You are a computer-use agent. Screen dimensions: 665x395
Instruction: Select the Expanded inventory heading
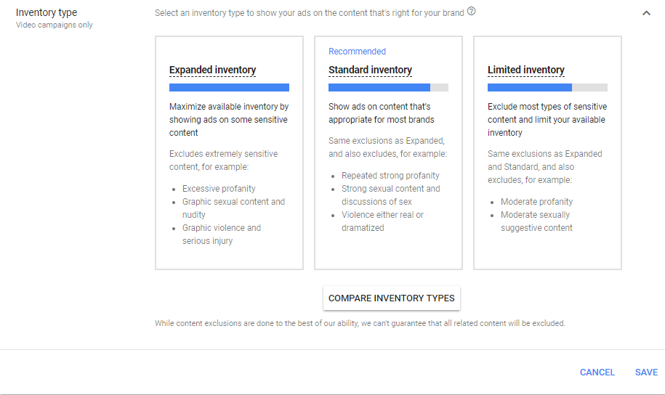(212, 70)
